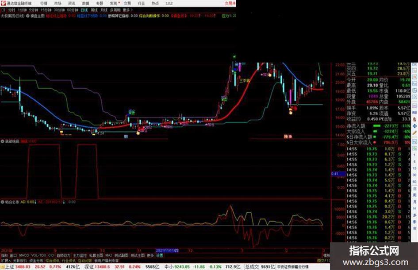The height and width of the screenshot is (270, 418).
Task: Select weekly period 周 in right sidebar
Action: (414, 196)
